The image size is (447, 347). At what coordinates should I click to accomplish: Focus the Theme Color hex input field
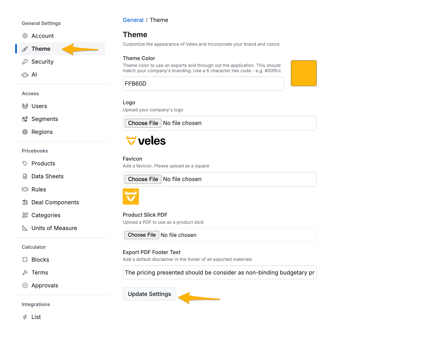204,84
